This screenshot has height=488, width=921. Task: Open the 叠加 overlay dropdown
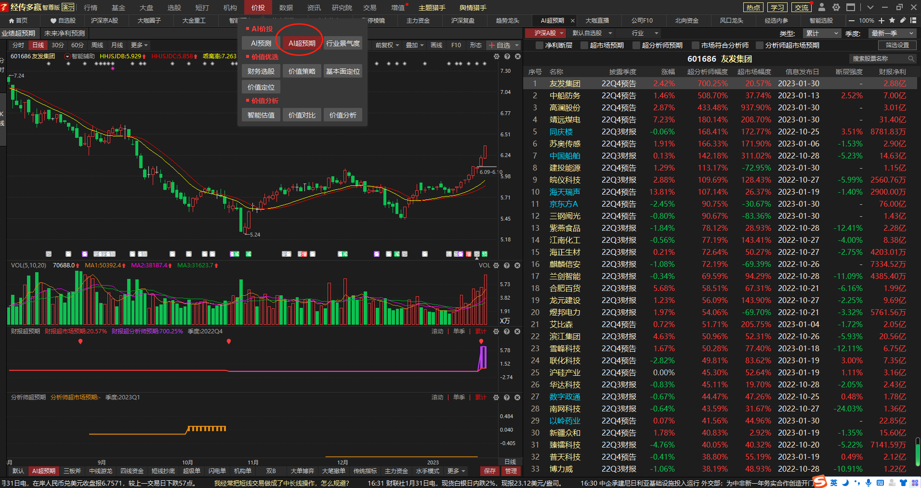pos(415,45)
